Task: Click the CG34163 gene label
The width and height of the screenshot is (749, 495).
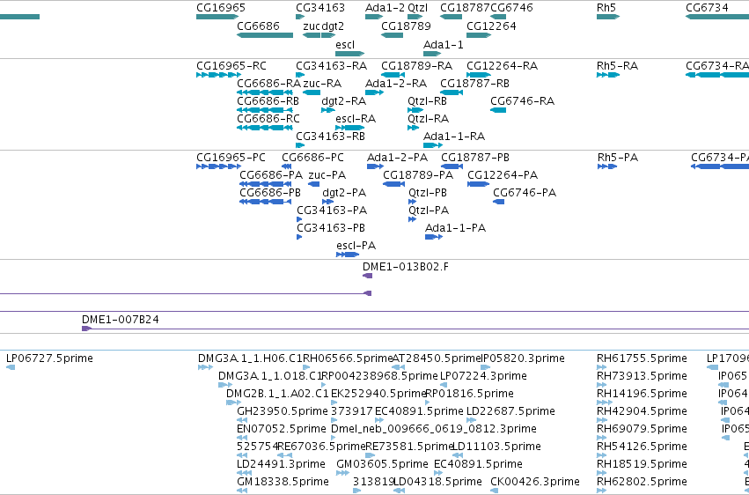Action: (320, 8)
